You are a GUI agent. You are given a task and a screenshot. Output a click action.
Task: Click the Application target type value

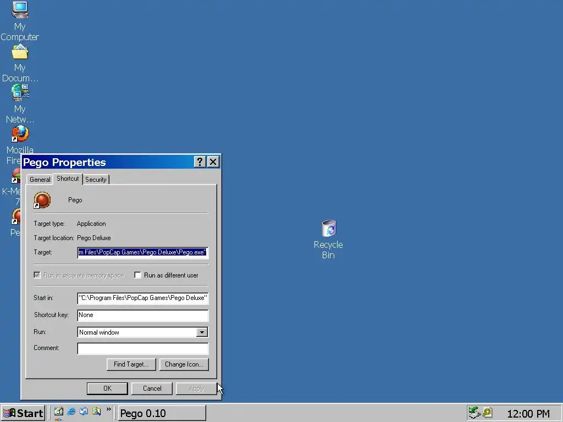[x=91, y=224]
